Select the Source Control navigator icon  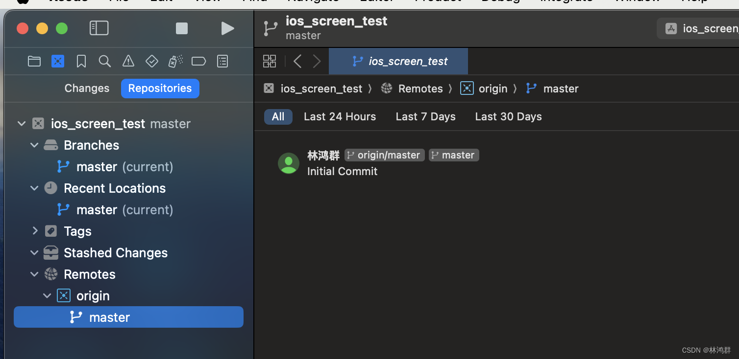(58, 61)
